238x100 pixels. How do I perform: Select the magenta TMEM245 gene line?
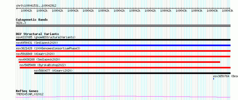tap(123, 97)
